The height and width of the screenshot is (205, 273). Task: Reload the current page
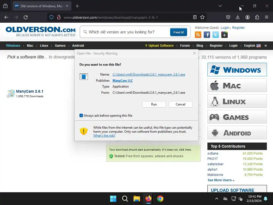pyautogui.click(x=26, y=17)
